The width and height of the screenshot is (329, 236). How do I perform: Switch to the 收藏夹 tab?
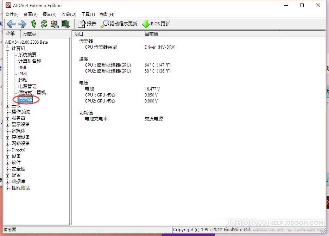click(29, 34)
